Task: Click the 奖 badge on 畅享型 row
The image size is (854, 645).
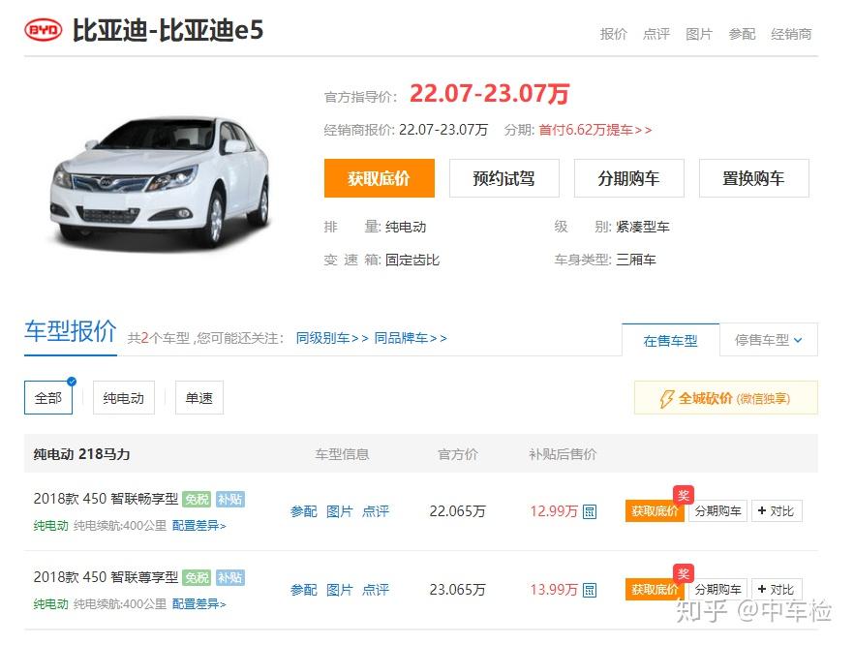Action: [684, 495]
